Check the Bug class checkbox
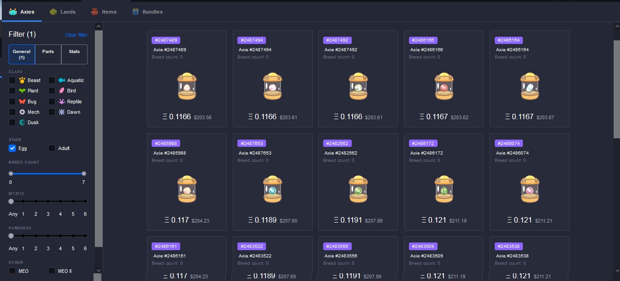 click(x=12, y=102)
